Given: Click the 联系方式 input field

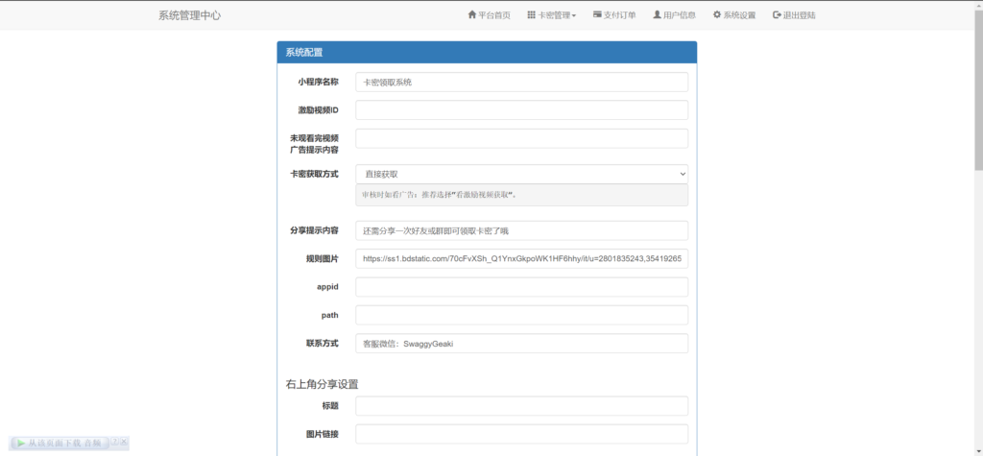Looking at the screenshot, I should click(521, 344).
